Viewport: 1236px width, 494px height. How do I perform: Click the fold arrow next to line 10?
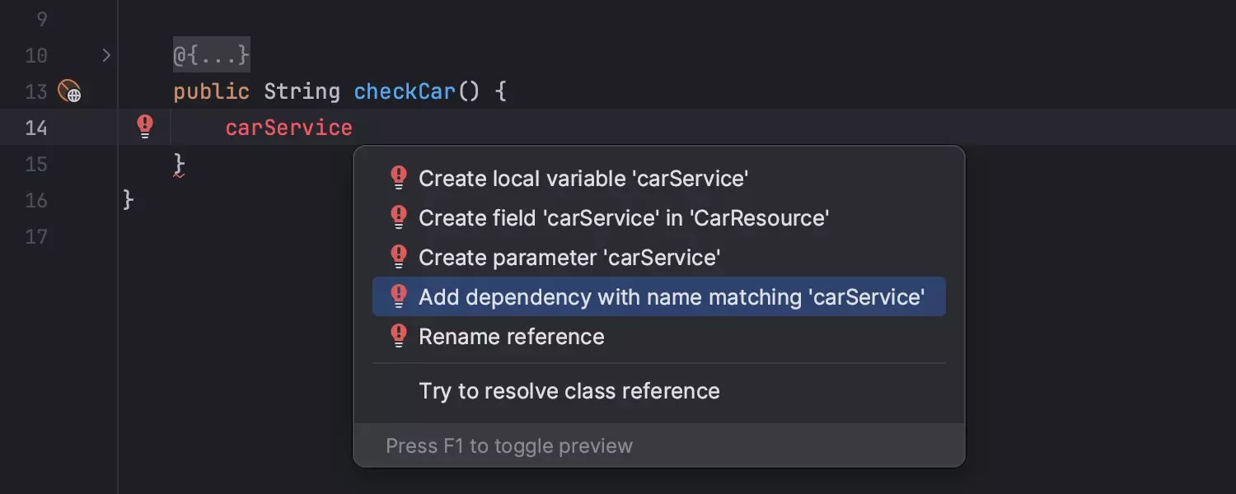coord(105,54)
